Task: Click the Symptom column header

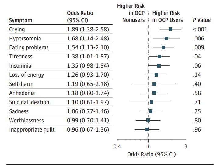Action: click(x=20, y=20)
